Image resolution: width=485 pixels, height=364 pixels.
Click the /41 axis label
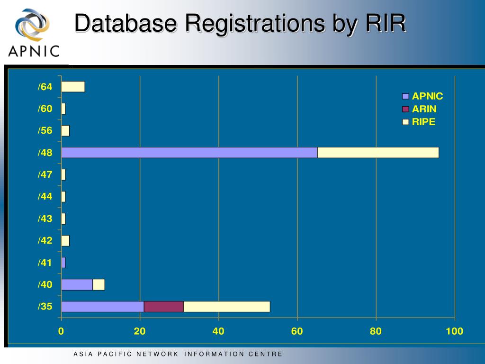(45, 263)
